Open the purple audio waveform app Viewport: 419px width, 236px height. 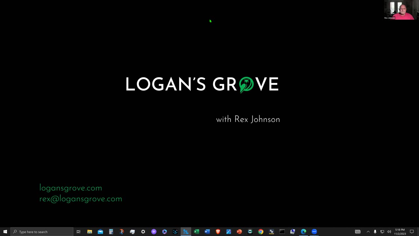pyautogui.click(x=154, y=232)
